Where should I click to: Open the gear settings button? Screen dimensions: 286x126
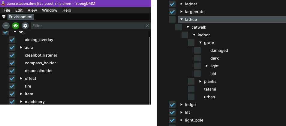[x=25, y=26]
